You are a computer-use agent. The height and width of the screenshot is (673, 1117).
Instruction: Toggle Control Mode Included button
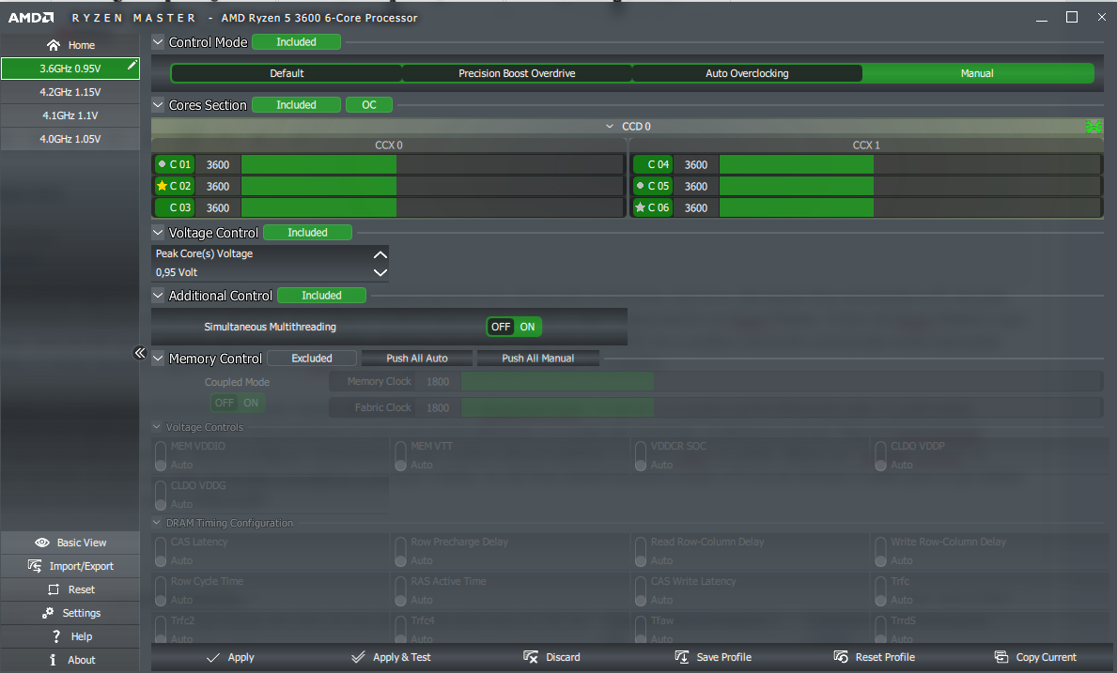click(x=296, y=42)
